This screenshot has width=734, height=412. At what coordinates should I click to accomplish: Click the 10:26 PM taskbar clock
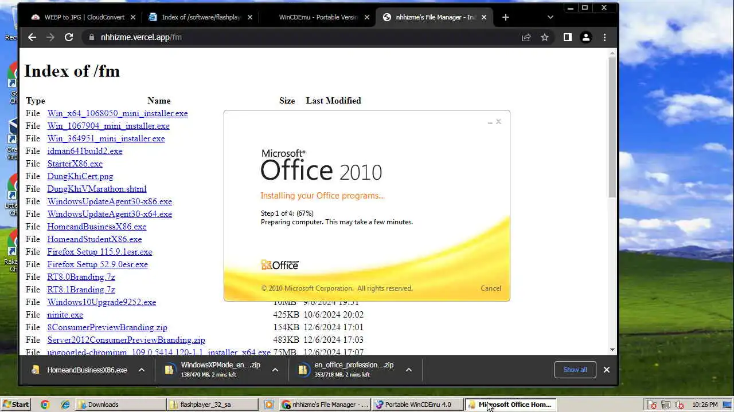(704, 405)
